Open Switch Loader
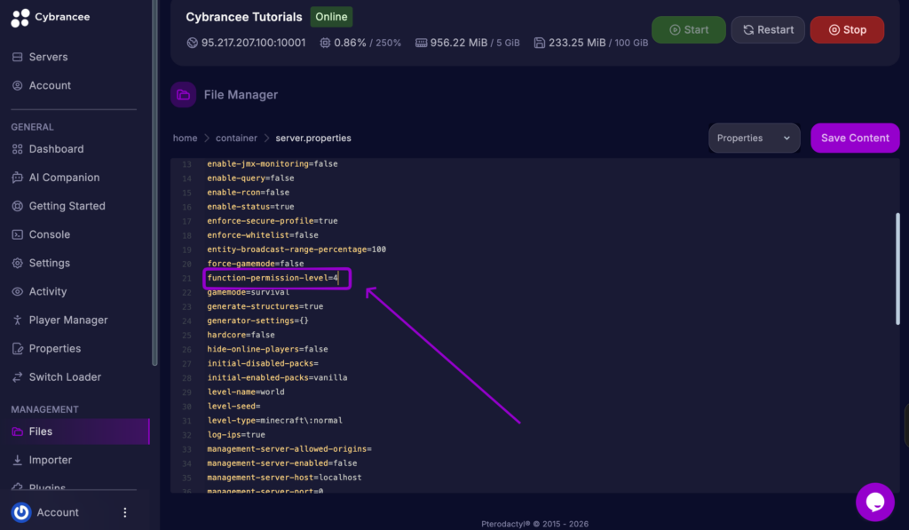Screen dimensions: 909x530 point(64,376)
